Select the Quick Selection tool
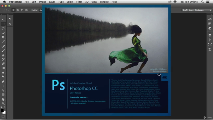 (x=3, y=33)
